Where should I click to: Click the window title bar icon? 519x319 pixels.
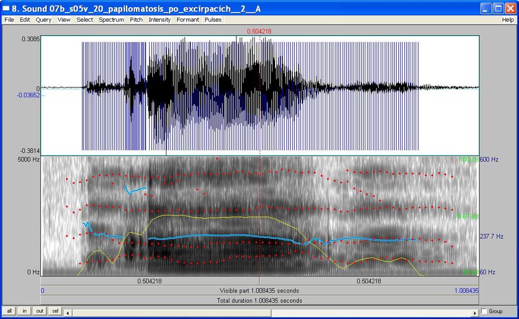(x=6, y=9)
